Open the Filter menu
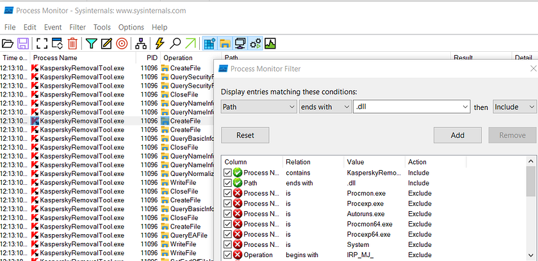538x261 pixels. (x=77, y=27)
